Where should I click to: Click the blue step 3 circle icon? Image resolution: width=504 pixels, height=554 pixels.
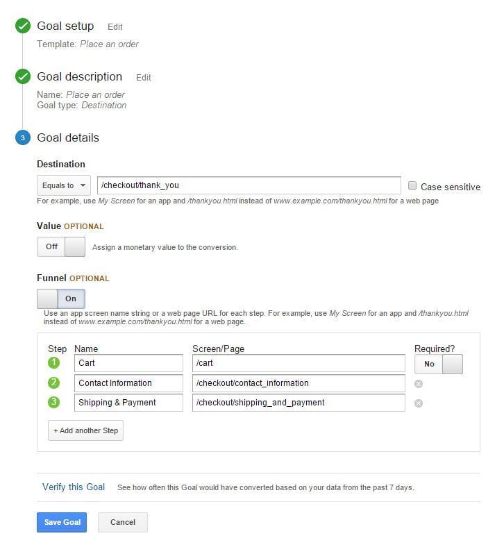pos(23,137)
